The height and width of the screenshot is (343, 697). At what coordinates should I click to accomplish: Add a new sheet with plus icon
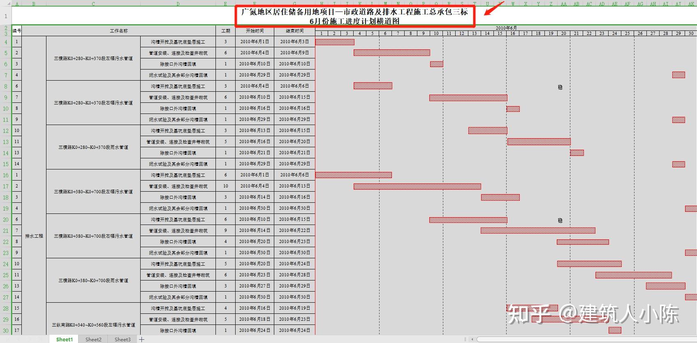coord(142,339)
